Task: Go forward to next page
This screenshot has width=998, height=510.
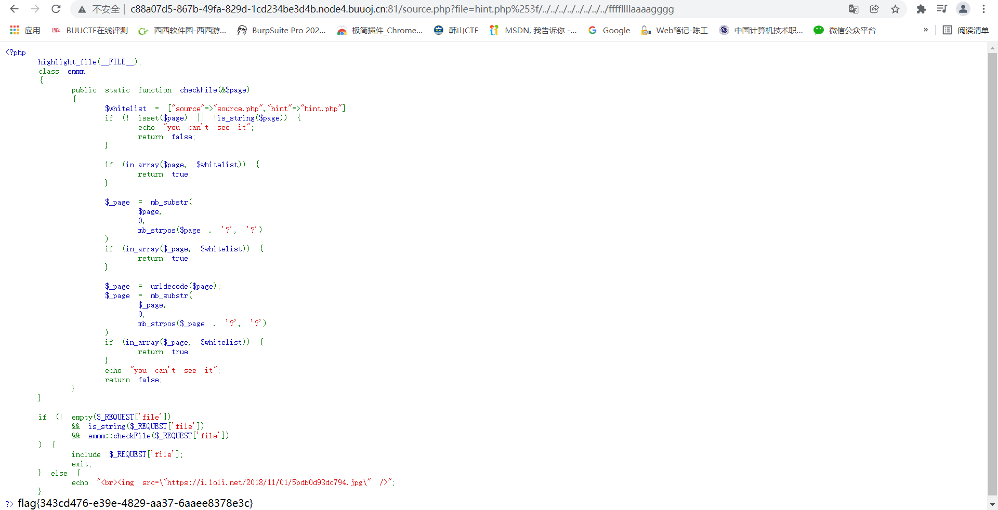Action: click(35, 9)
